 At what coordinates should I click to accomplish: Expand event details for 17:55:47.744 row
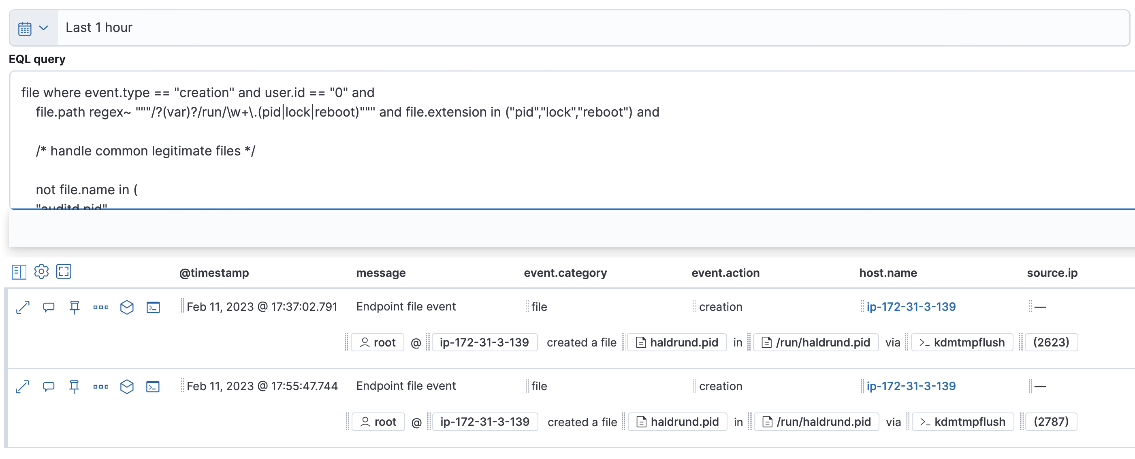pos(23,387)
